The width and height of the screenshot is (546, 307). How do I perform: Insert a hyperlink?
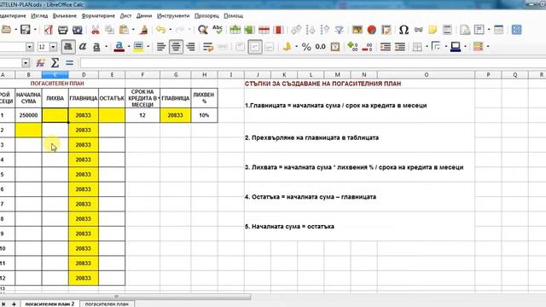coord(418,30)
